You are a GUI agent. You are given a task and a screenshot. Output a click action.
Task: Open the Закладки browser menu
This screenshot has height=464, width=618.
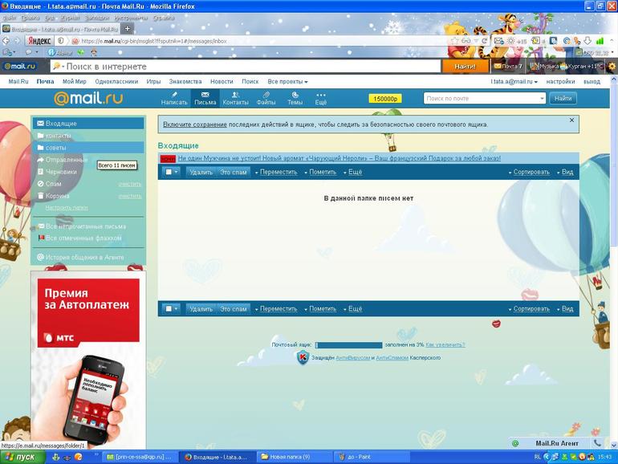(96, 17)
